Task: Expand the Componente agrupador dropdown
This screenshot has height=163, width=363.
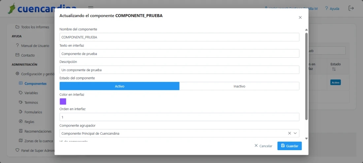Action: 295,133
